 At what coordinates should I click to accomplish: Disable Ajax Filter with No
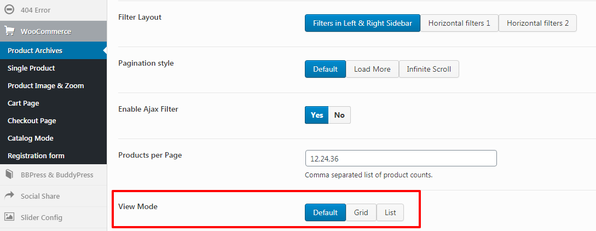339,115
